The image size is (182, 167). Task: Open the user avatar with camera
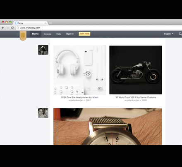pyautogui.click(x=43, y=50)
